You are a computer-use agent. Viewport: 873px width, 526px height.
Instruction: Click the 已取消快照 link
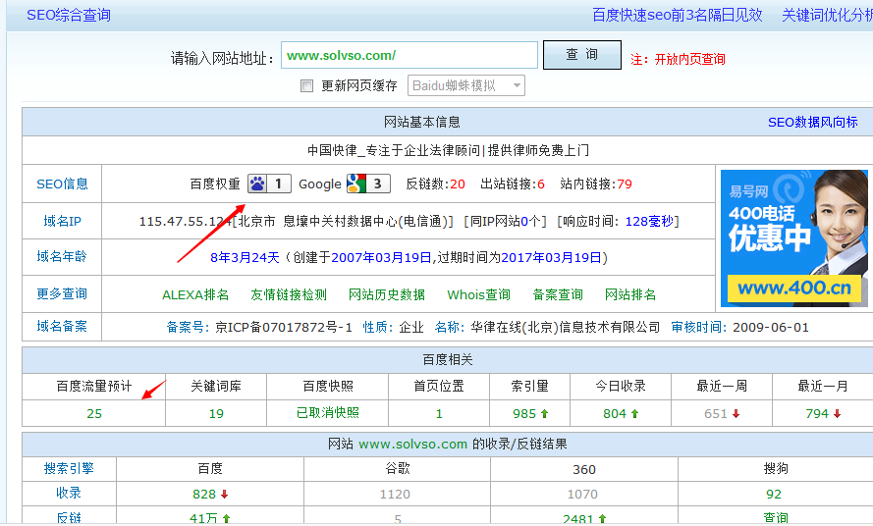[328, 414]
